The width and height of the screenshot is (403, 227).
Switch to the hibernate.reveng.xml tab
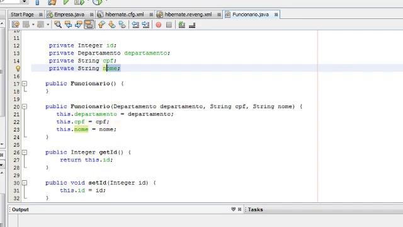pyautogui.click(x=188, y=15)
